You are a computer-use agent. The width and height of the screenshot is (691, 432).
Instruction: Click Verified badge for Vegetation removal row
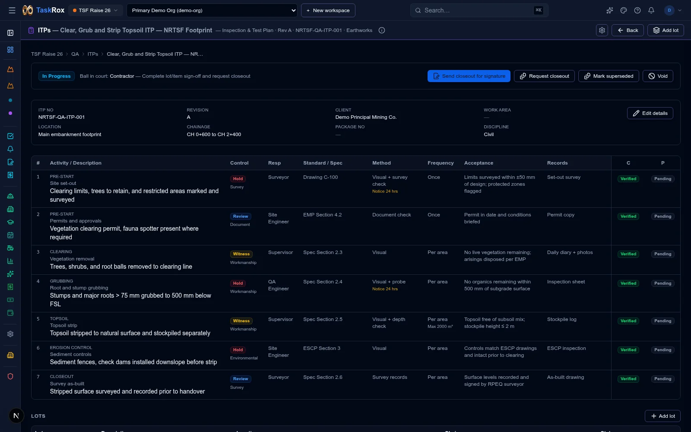click(628, 254)
